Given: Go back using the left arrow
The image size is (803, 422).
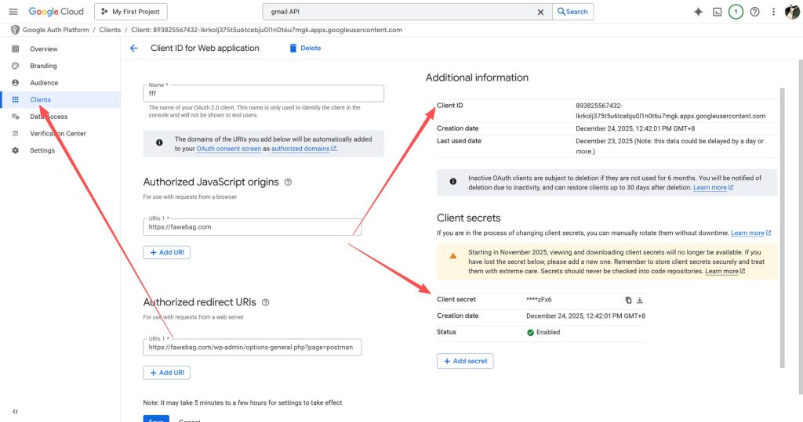Looking at the screenshot, I should (133, 48).
